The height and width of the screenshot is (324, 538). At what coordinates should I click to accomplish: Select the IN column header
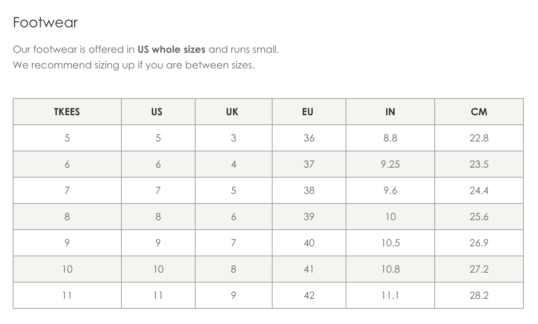click(x=390, y=112)
